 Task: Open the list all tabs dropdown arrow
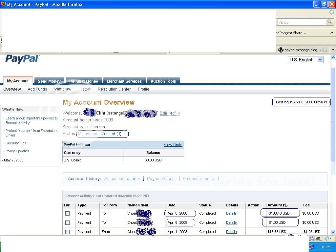pos(333,50)
